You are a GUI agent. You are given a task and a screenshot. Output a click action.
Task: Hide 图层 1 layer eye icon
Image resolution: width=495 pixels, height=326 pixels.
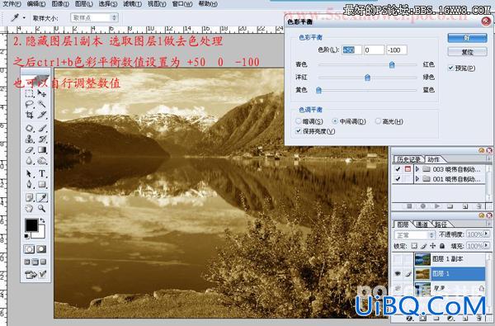[398, 273]
